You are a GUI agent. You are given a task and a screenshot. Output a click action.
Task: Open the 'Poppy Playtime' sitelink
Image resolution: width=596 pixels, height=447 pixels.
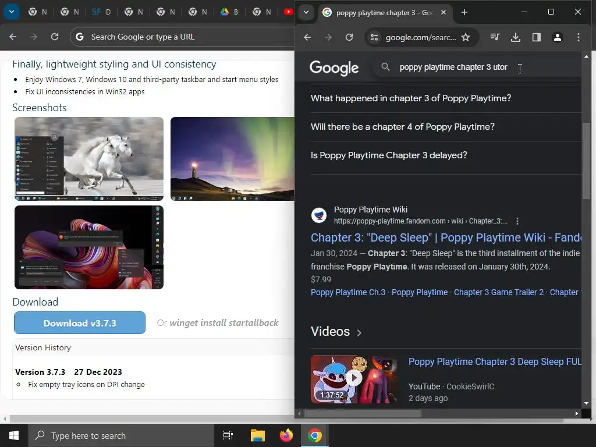420,292
